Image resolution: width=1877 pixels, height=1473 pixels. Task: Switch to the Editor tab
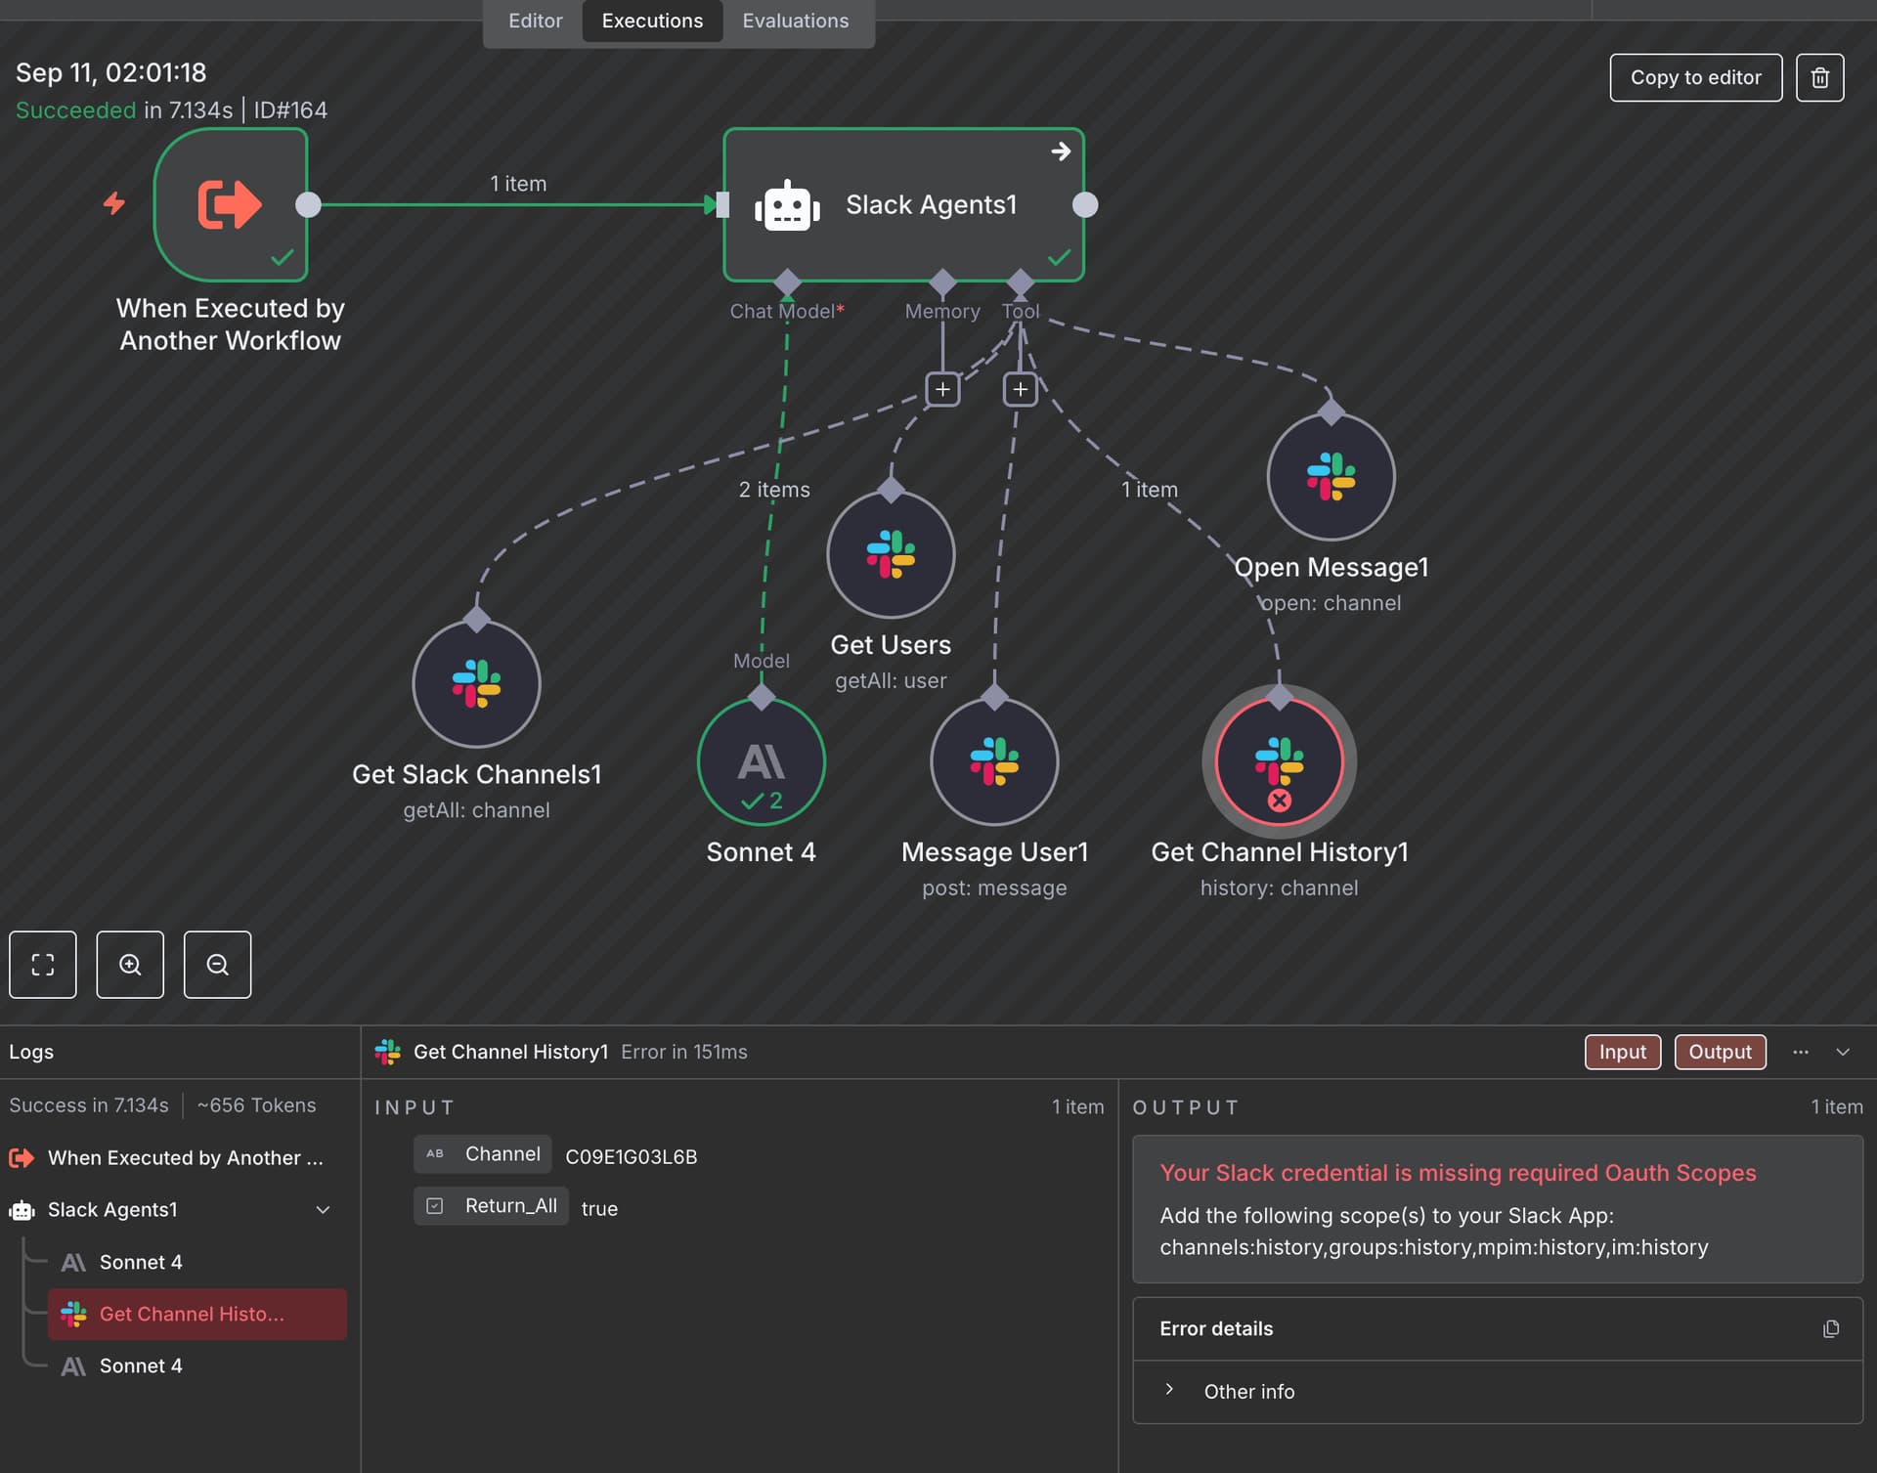[535, 21]
